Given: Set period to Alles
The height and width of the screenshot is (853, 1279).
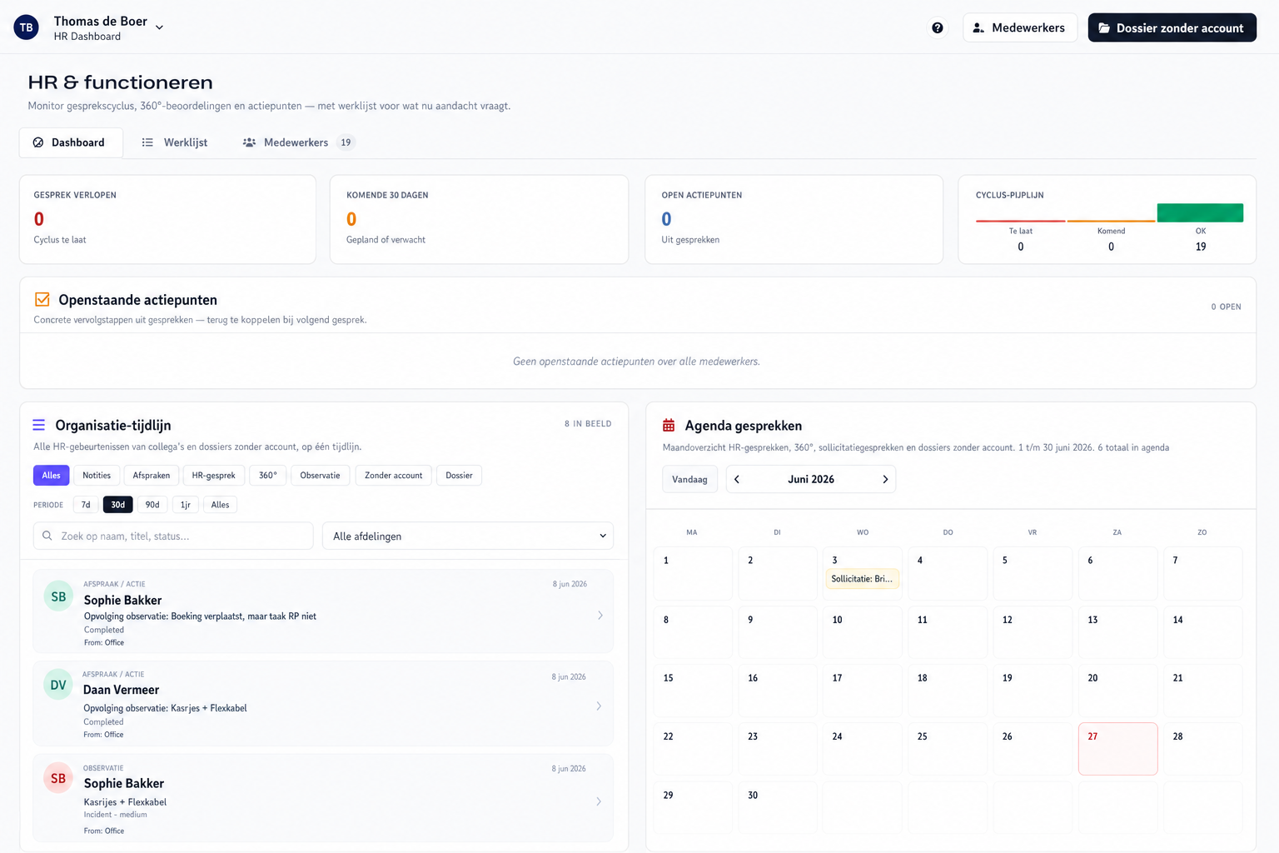Looking at the screenshot, I should point(220,504).
